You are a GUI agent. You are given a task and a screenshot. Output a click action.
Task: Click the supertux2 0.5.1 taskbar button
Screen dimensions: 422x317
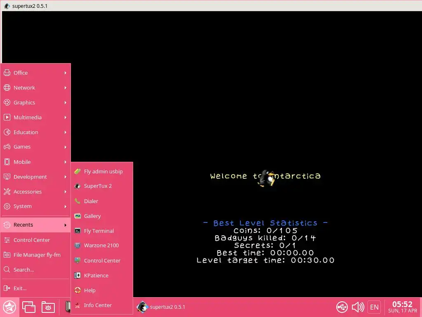(161, 307)
